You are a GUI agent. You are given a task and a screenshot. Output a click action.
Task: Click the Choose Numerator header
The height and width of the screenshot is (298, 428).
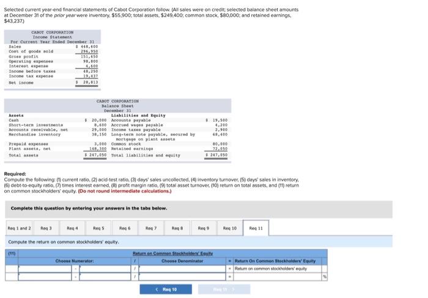(75, 261)
